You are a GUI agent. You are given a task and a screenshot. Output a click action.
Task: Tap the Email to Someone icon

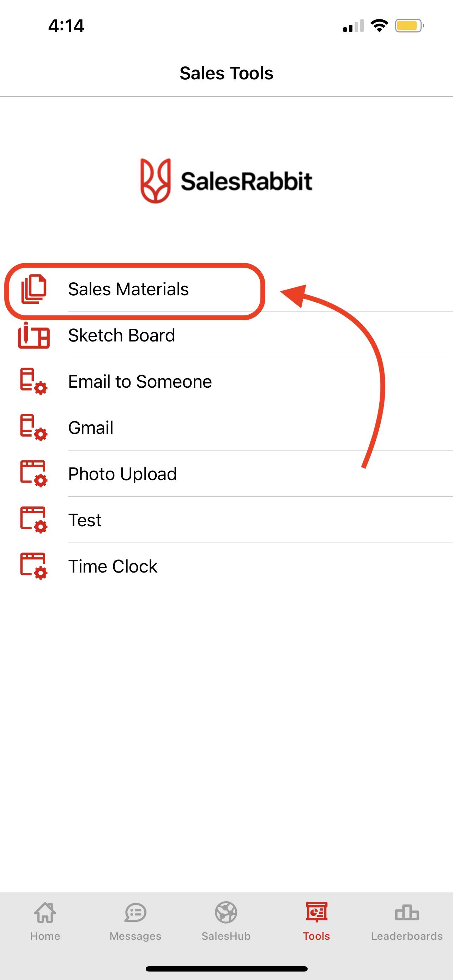[x=34, y=381]
